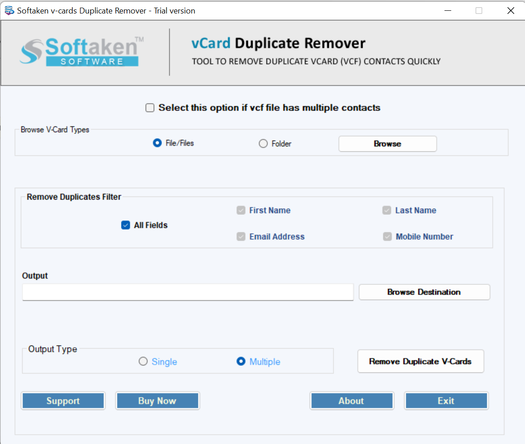This screenshot has height=444, width=525.
Task: Choose Multiple output type
Action: 241,361
